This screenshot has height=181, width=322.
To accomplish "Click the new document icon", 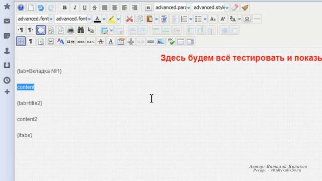I will pos(31,8).
